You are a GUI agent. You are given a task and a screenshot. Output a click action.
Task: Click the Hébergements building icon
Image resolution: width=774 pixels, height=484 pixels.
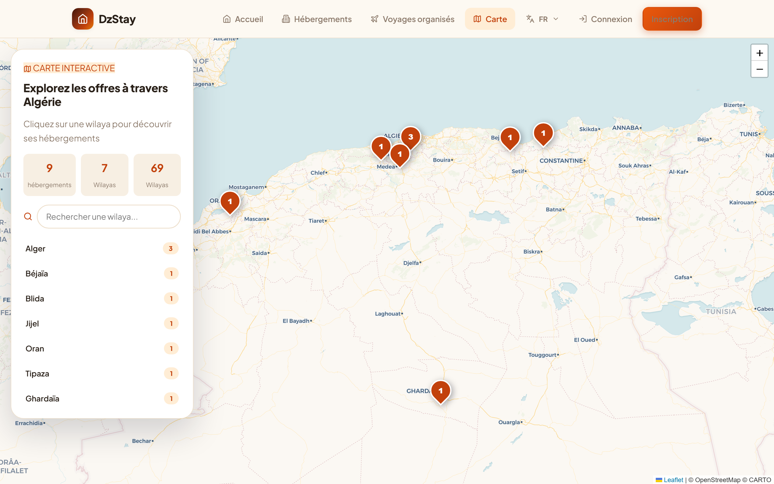coord(286,19)
